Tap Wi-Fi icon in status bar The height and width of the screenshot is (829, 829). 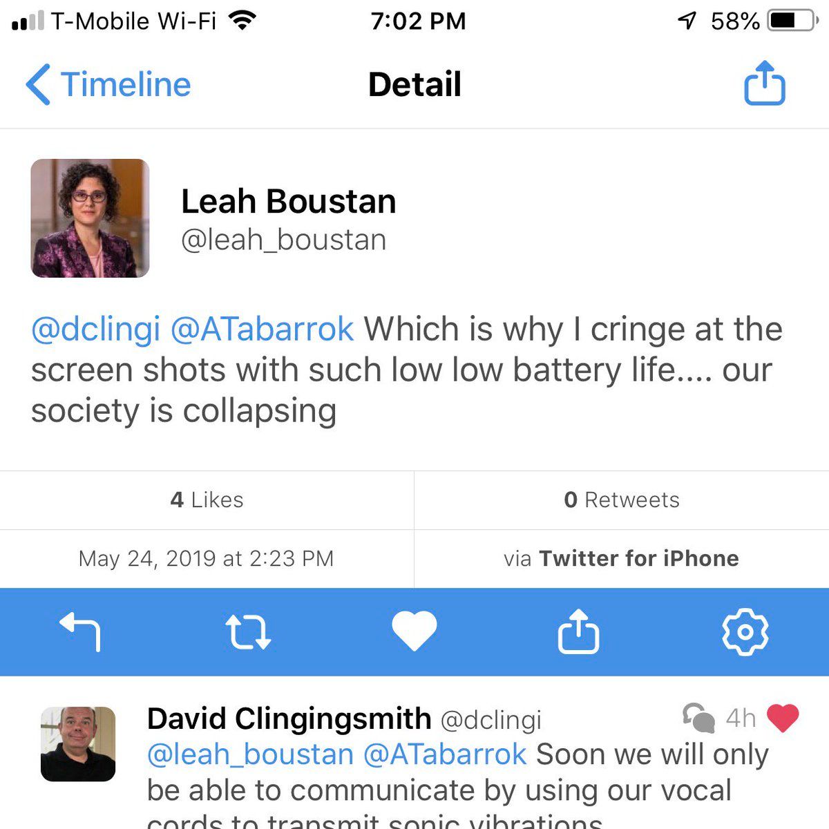tap(242, 21)
